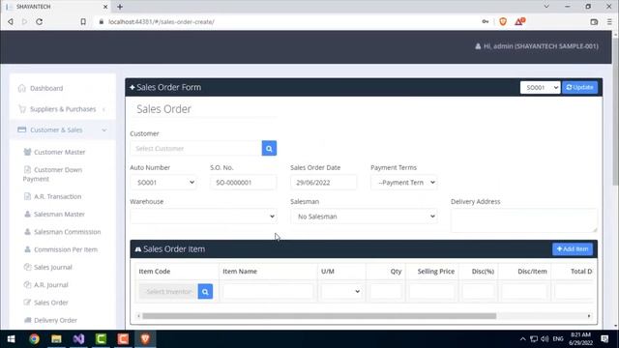Open the U/M dropdown in item row
Screen dimensions: 619x348
click(x=340, y=292)
